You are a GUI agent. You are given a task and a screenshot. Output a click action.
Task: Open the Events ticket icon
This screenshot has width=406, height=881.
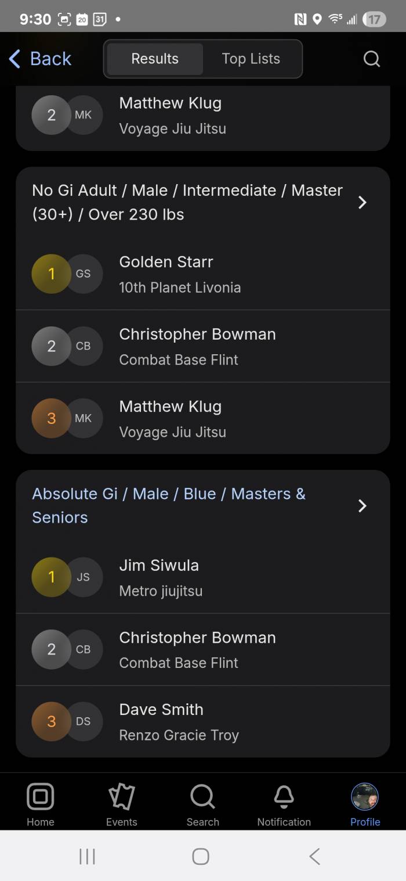(x=122, y=796)
